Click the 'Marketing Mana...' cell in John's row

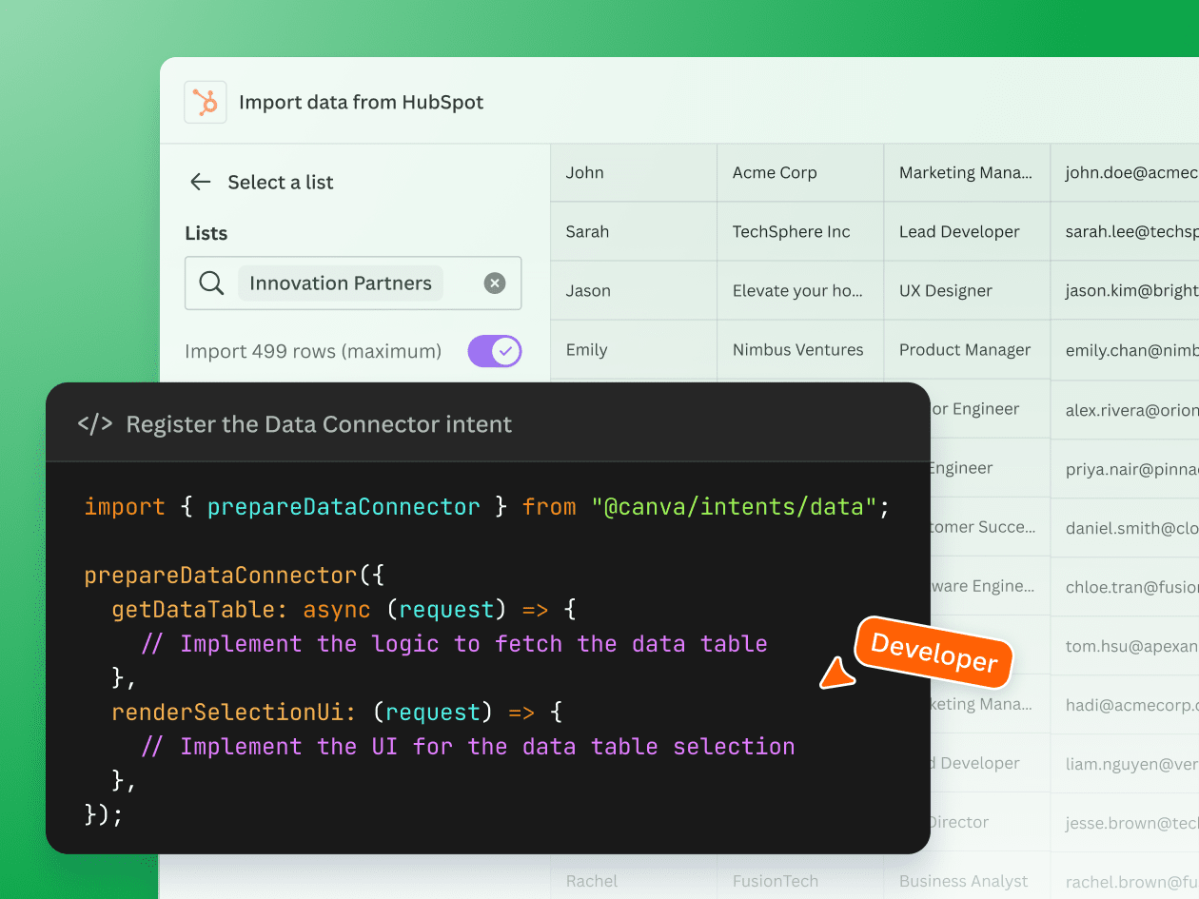point(967,172)
